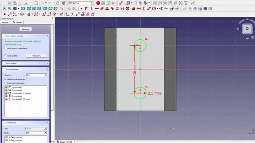Select the vertical constraint icon
Screen dimensions: 255x143
[x=92, y=9]
